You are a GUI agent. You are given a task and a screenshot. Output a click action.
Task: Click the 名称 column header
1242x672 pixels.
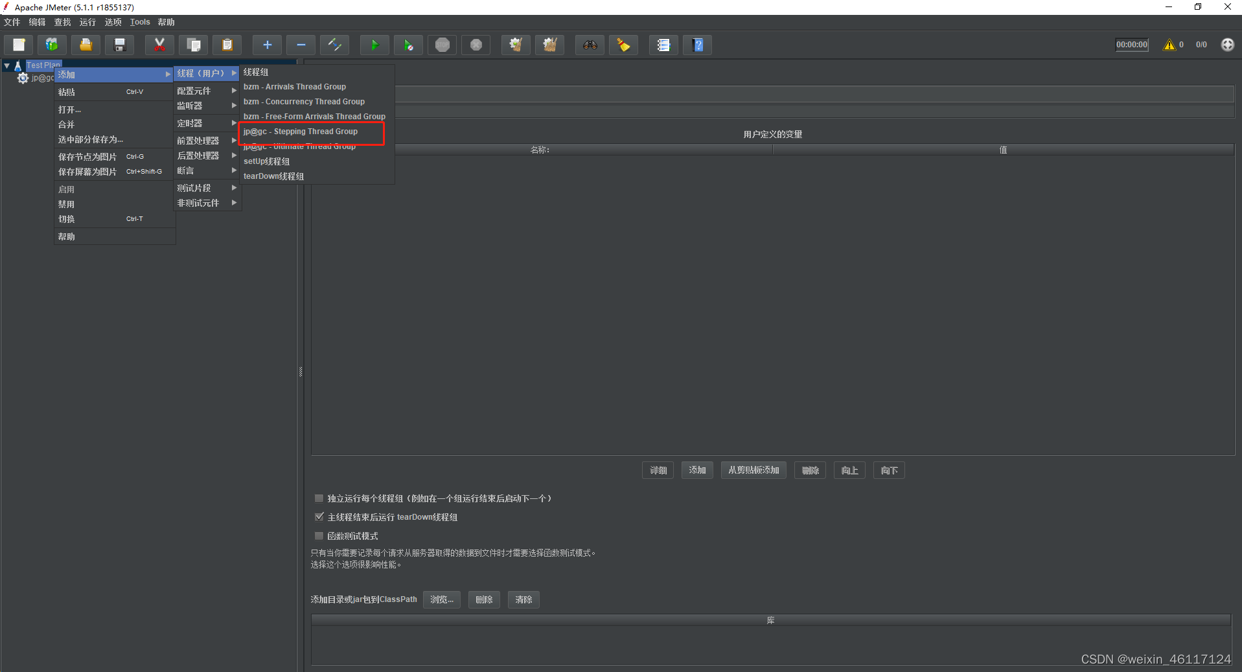click(x=540, y=150)
